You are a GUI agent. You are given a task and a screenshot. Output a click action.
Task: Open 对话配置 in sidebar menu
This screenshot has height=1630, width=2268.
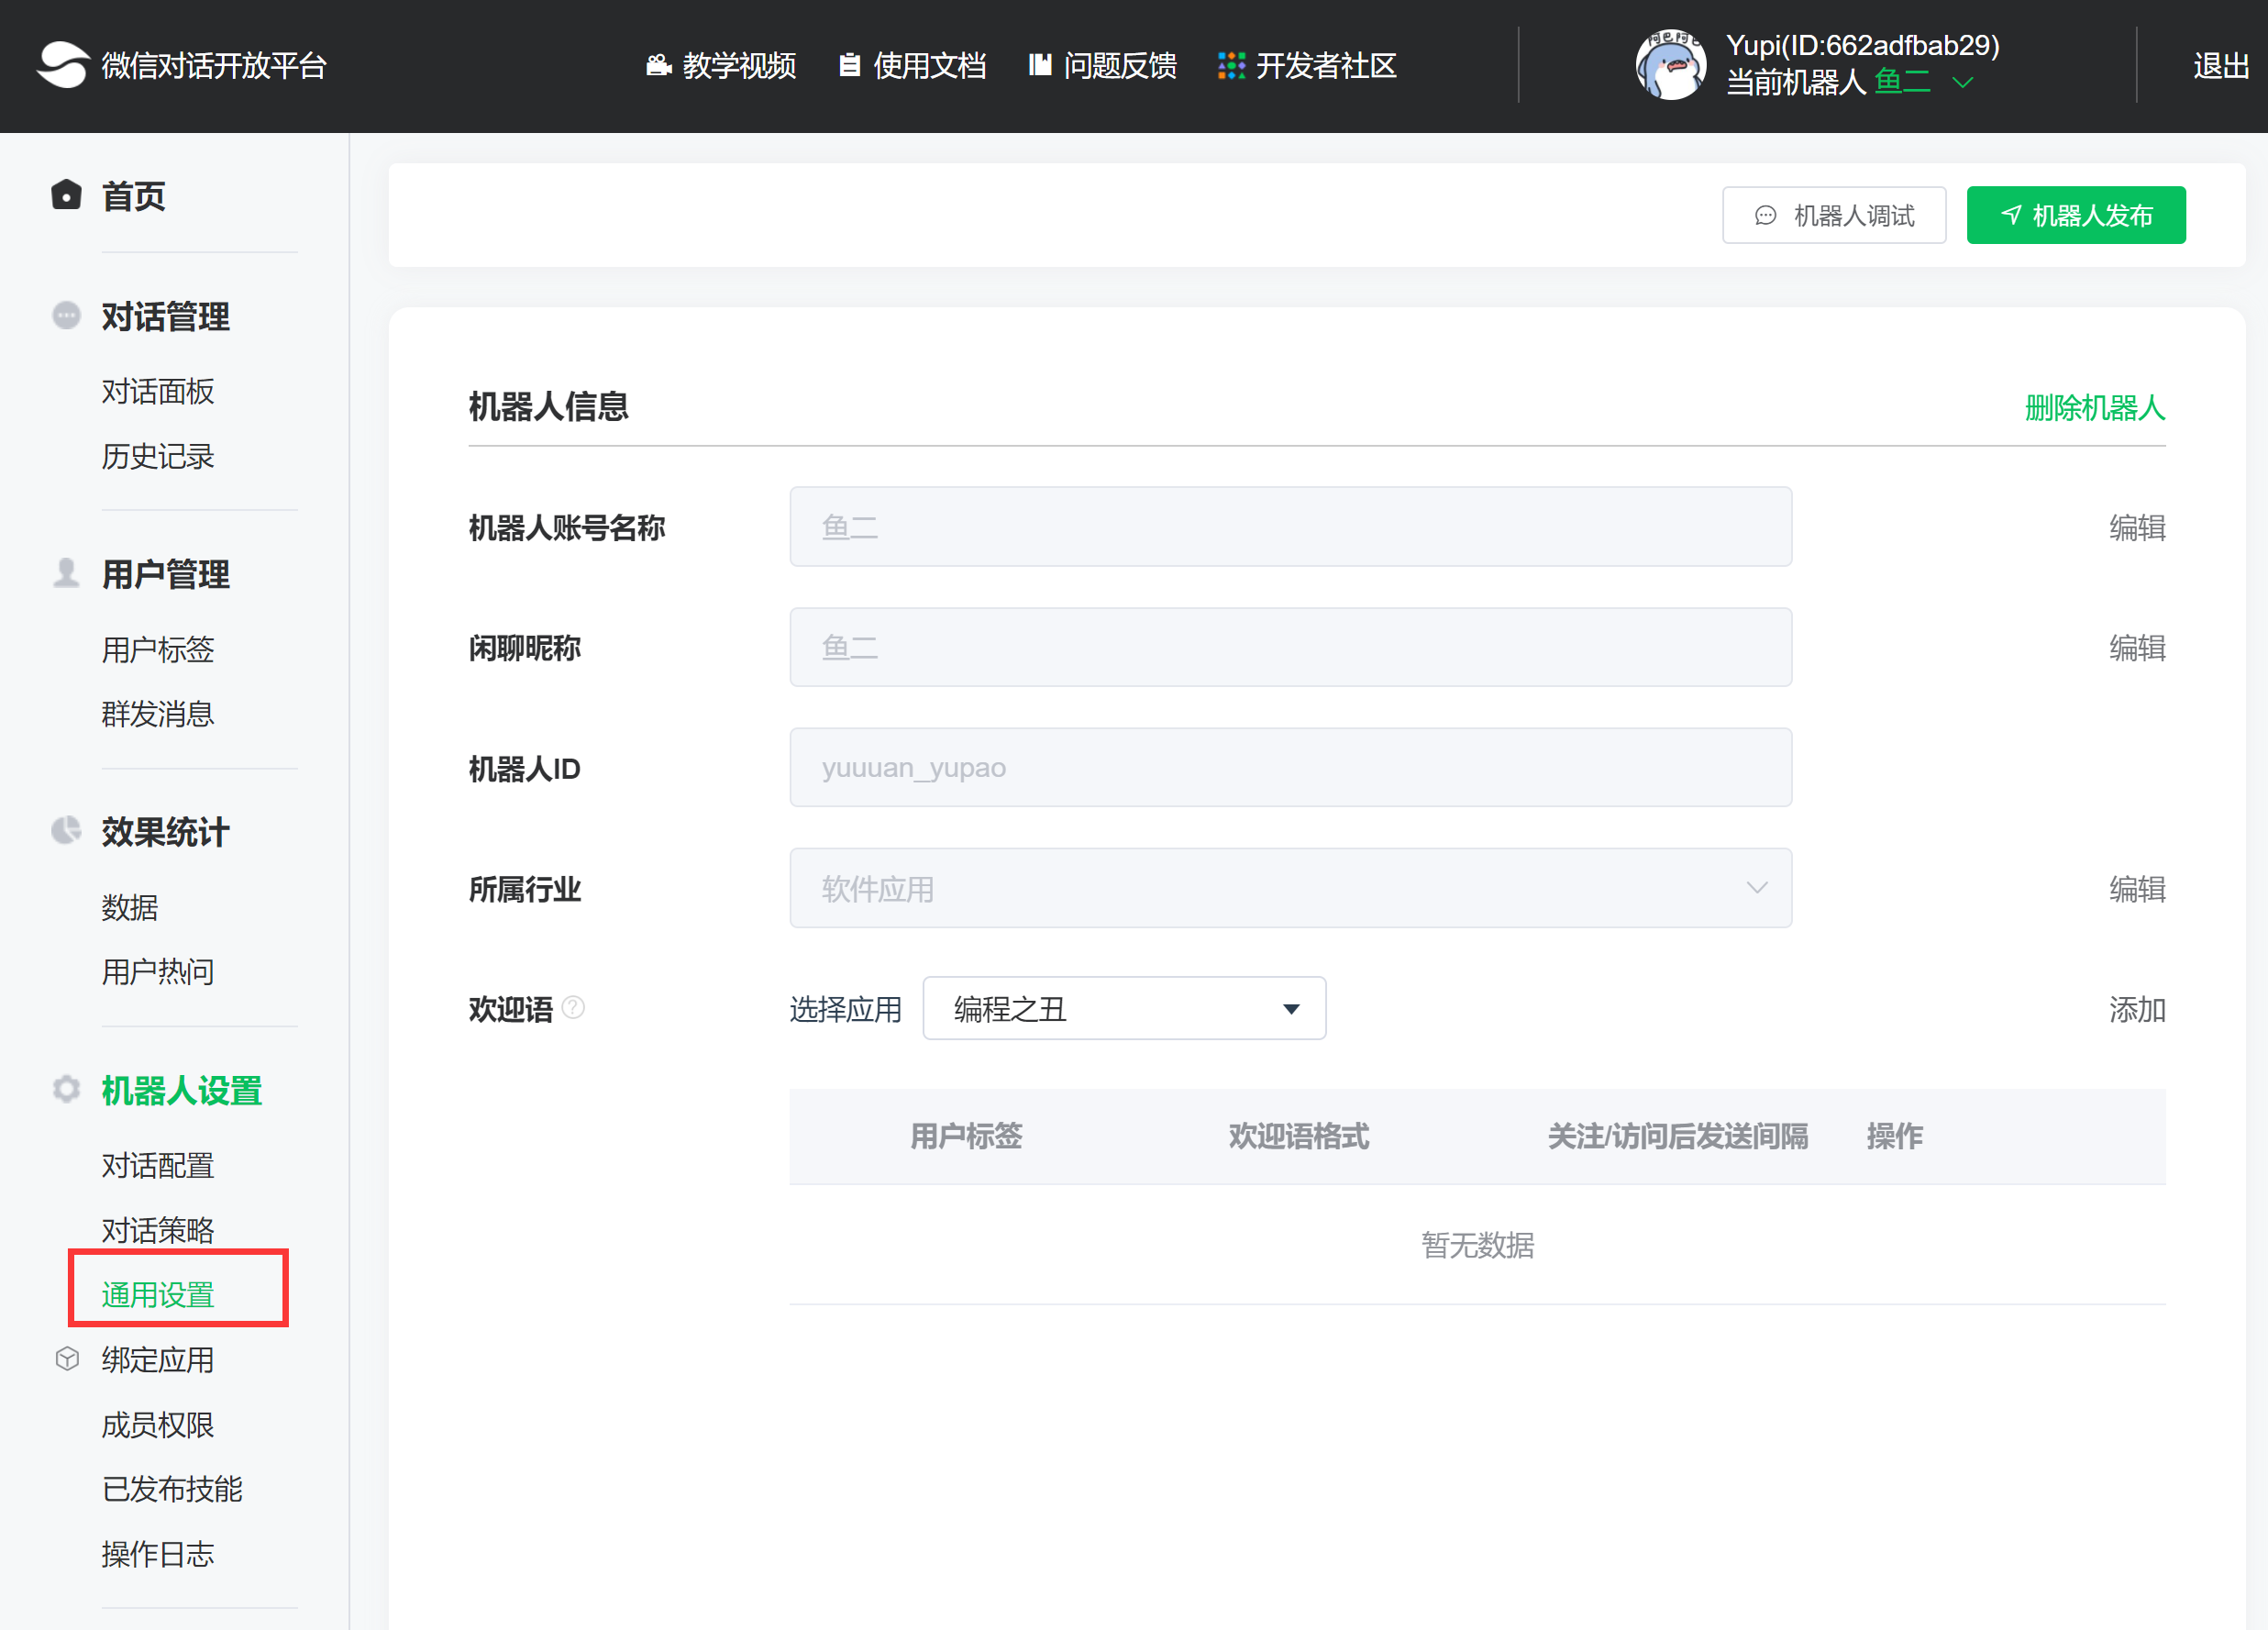[x=157, y=1165]
